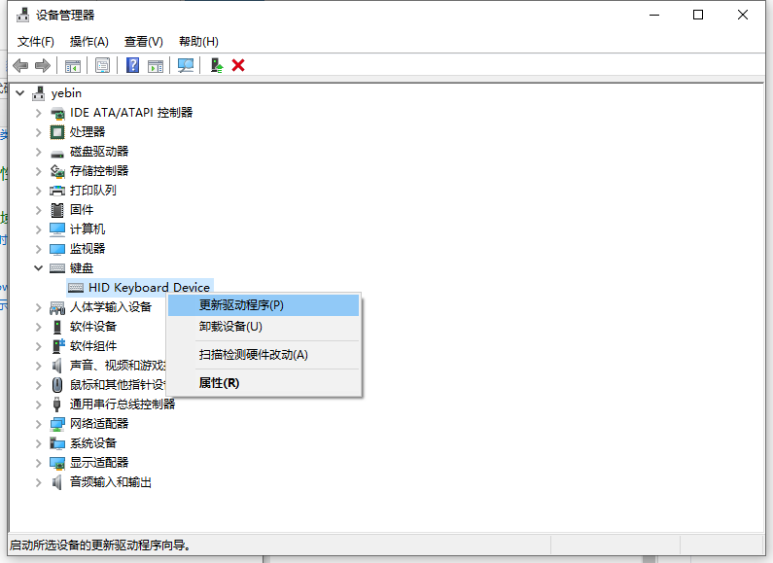
Task: Select 扫描检测硬件改动(A) in context menu
Action: (253, 355)
